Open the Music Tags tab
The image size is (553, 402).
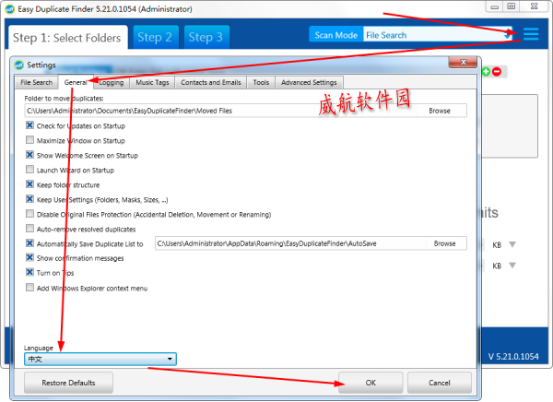click(152, 83)
